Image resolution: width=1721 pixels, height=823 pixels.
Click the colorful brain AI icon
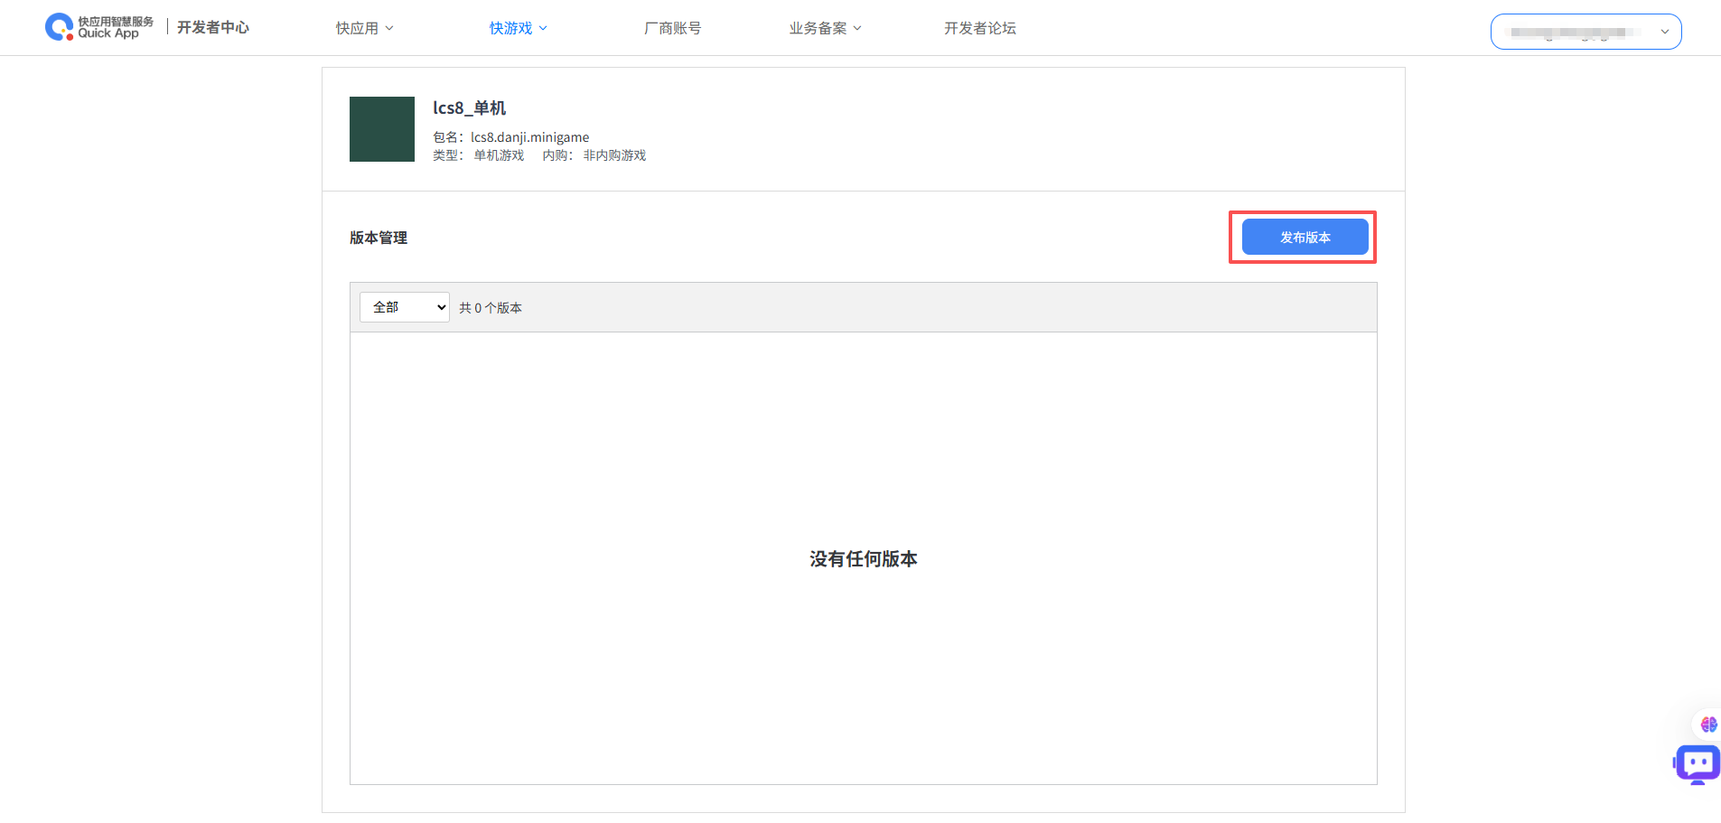[1707, 725]
